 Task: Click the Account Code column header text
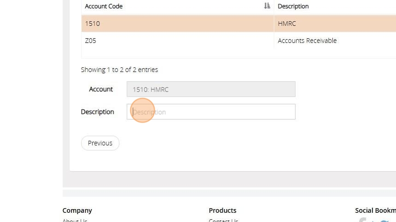[x=104, y=6]
